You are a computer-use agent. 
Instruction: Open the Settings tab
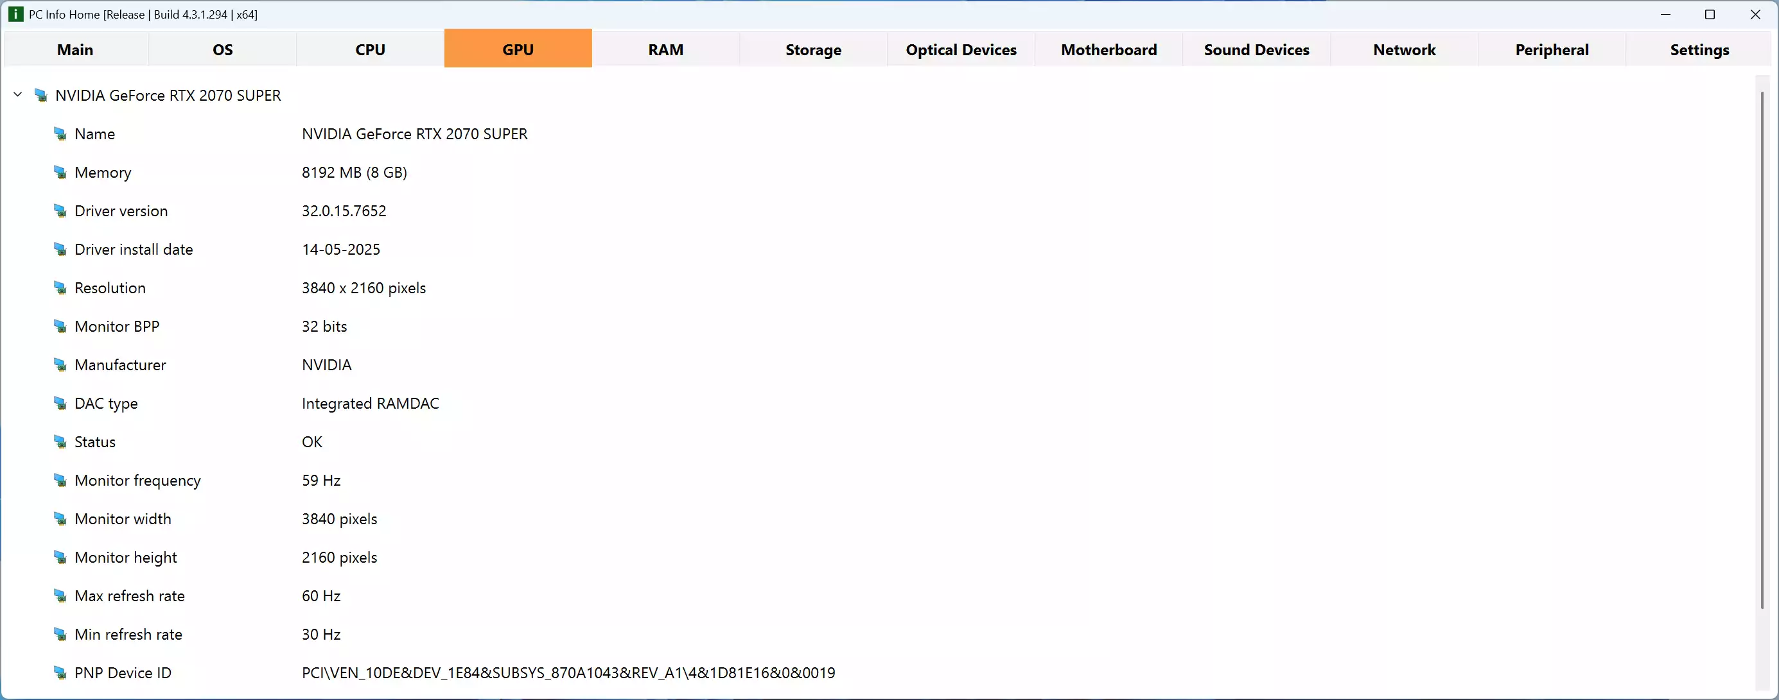pos(1699,49)
